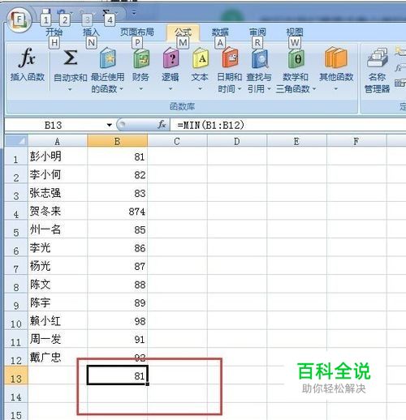This screenshot has width=406, height=420.
Task: Switch to the Home (开始) tab
Action: coord(54,32)
